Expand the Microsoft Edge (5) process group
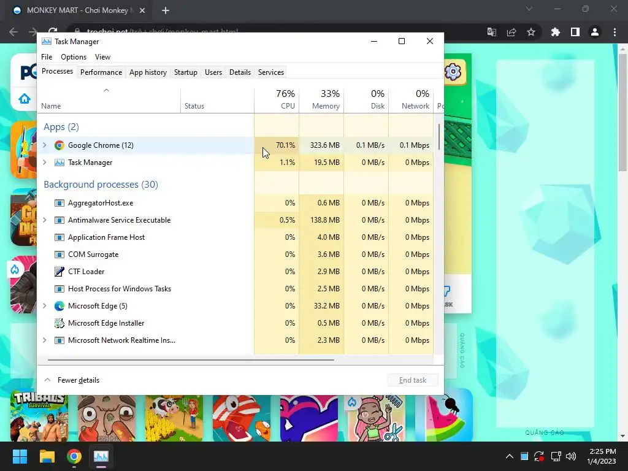The width and height of the screenshot is (628, 471). (45, 306)
